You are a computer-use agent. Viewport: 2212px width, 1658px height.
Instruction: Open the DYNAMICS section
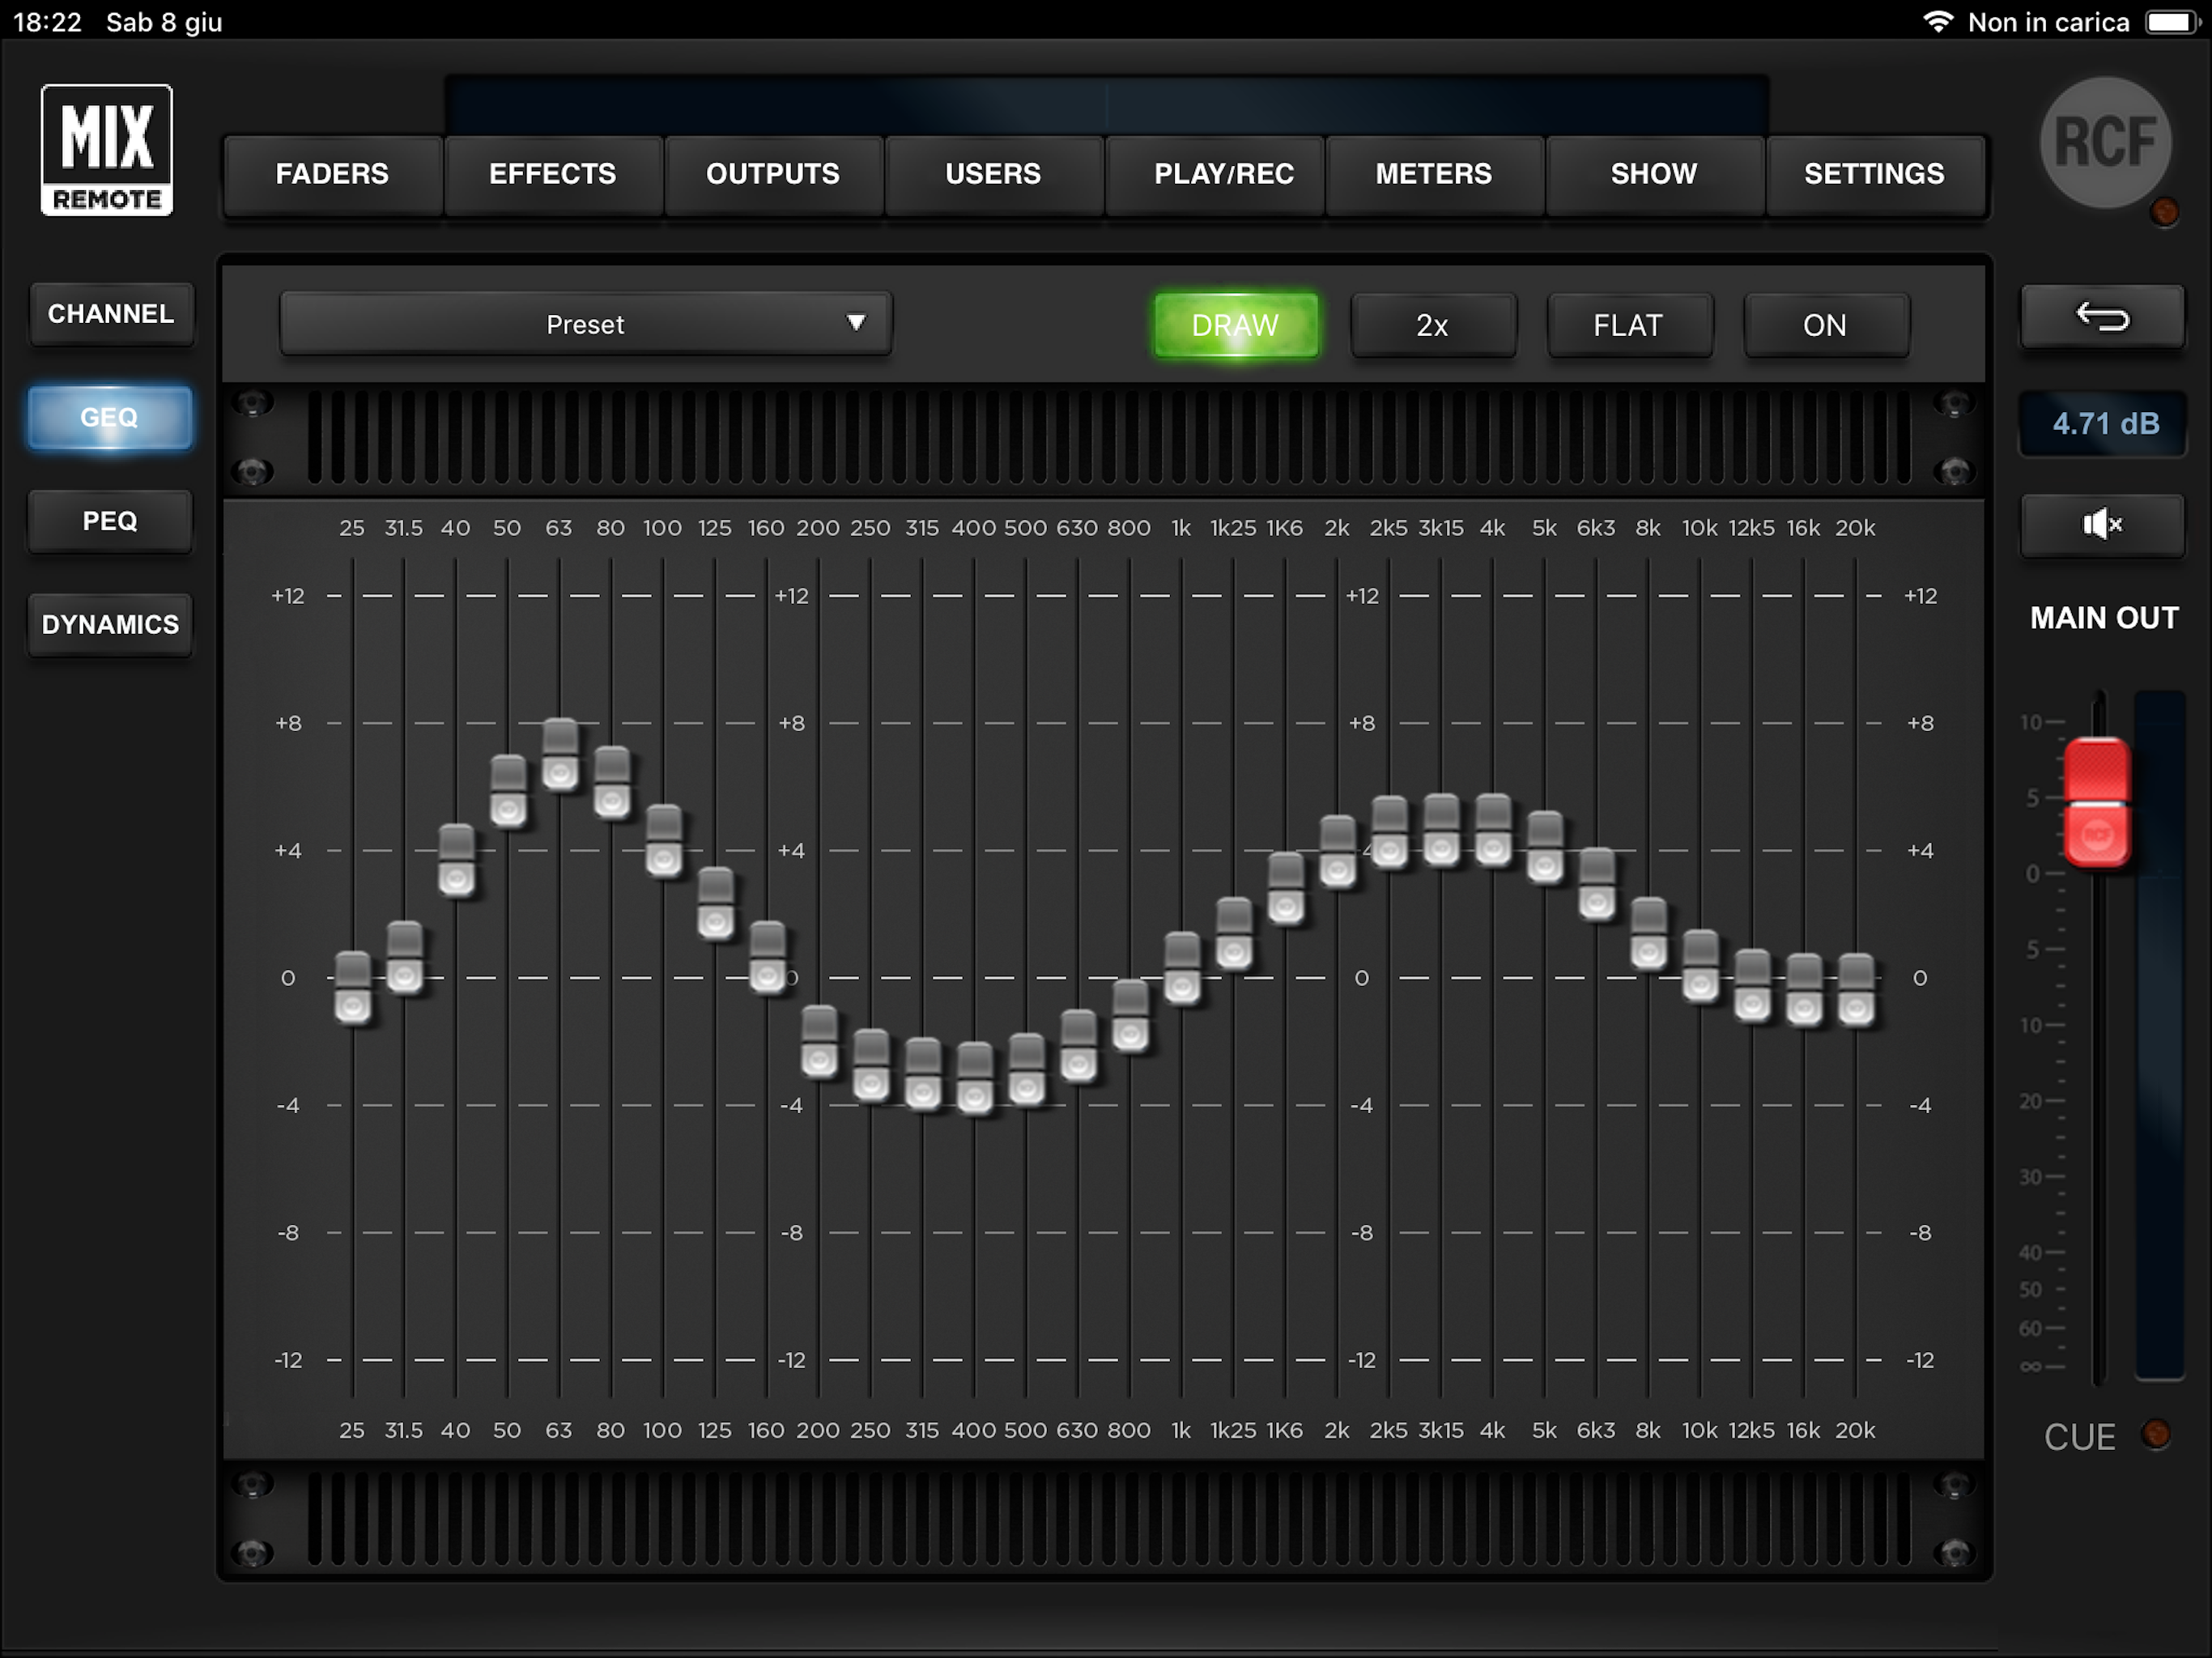tap(110, 625)
